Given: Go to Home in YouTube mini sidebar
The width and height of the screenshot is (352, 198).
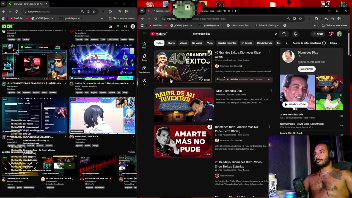Looking at the screenshot, I should [x=144, y=45].
